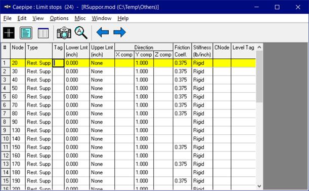This screenshot has height=191, width=309.
Task: Minimize the Caepipe window
Action: click(256, 7)
